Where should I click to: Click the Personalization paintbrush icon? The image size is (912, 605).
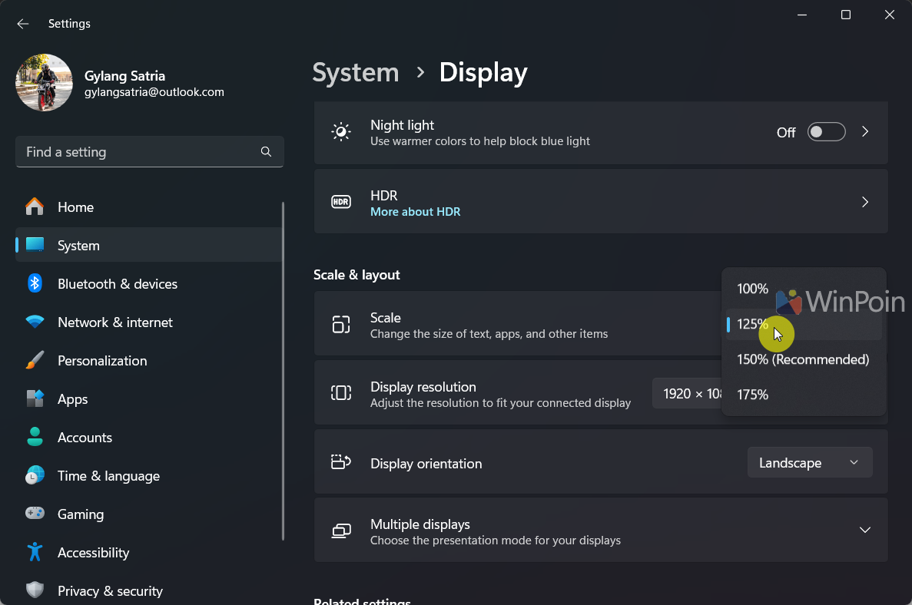[x=35, y=361]
